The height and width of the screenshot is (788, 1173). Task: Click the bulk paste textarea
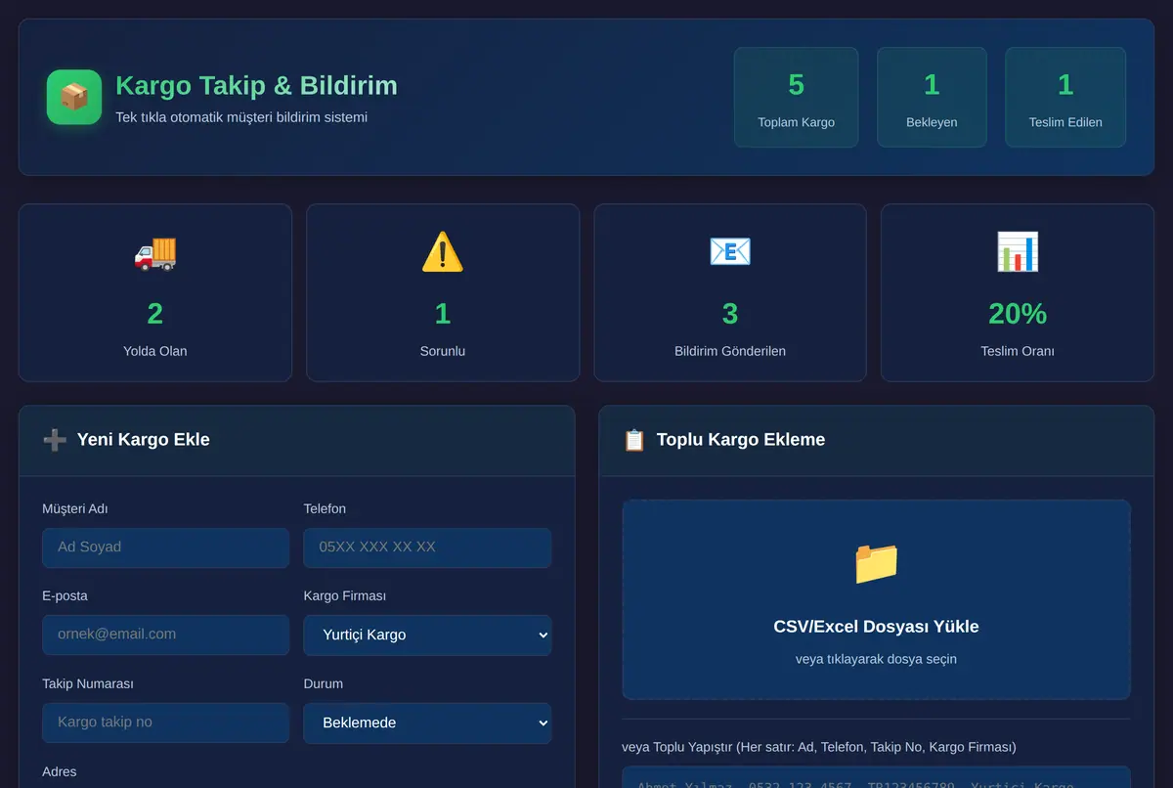(x=876, y=777)
